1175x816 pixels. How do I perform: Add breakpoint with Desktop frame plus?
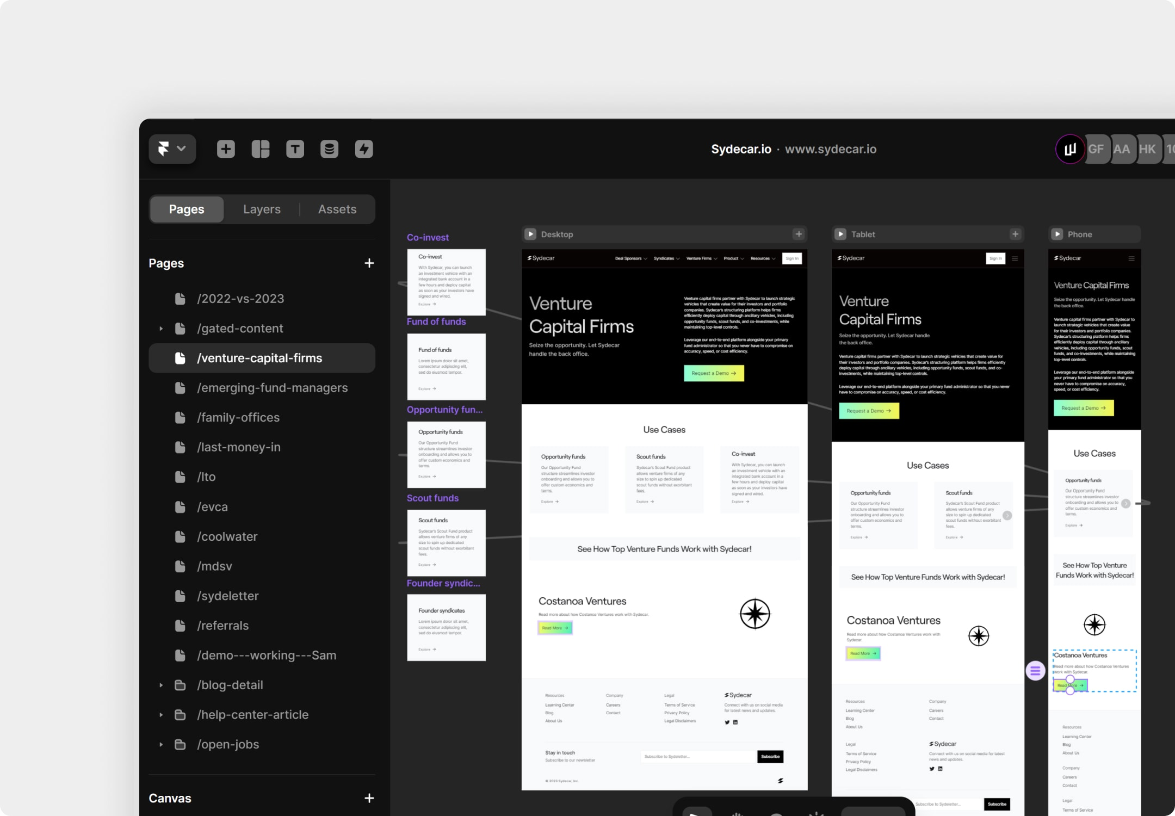tap(799, 234)
